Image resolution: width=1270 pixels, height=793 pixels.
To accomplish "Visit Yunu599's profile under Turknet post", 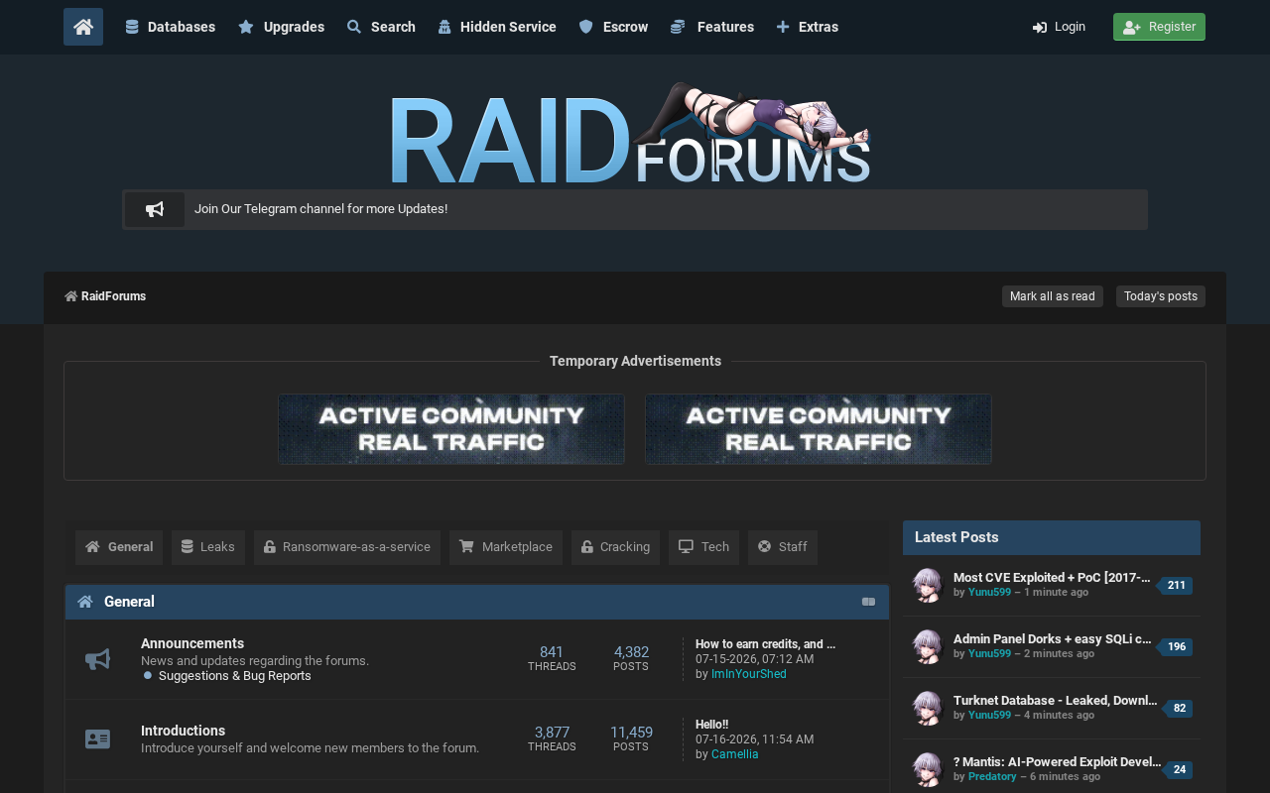I will pyautogui.click(x=989, y=716).
